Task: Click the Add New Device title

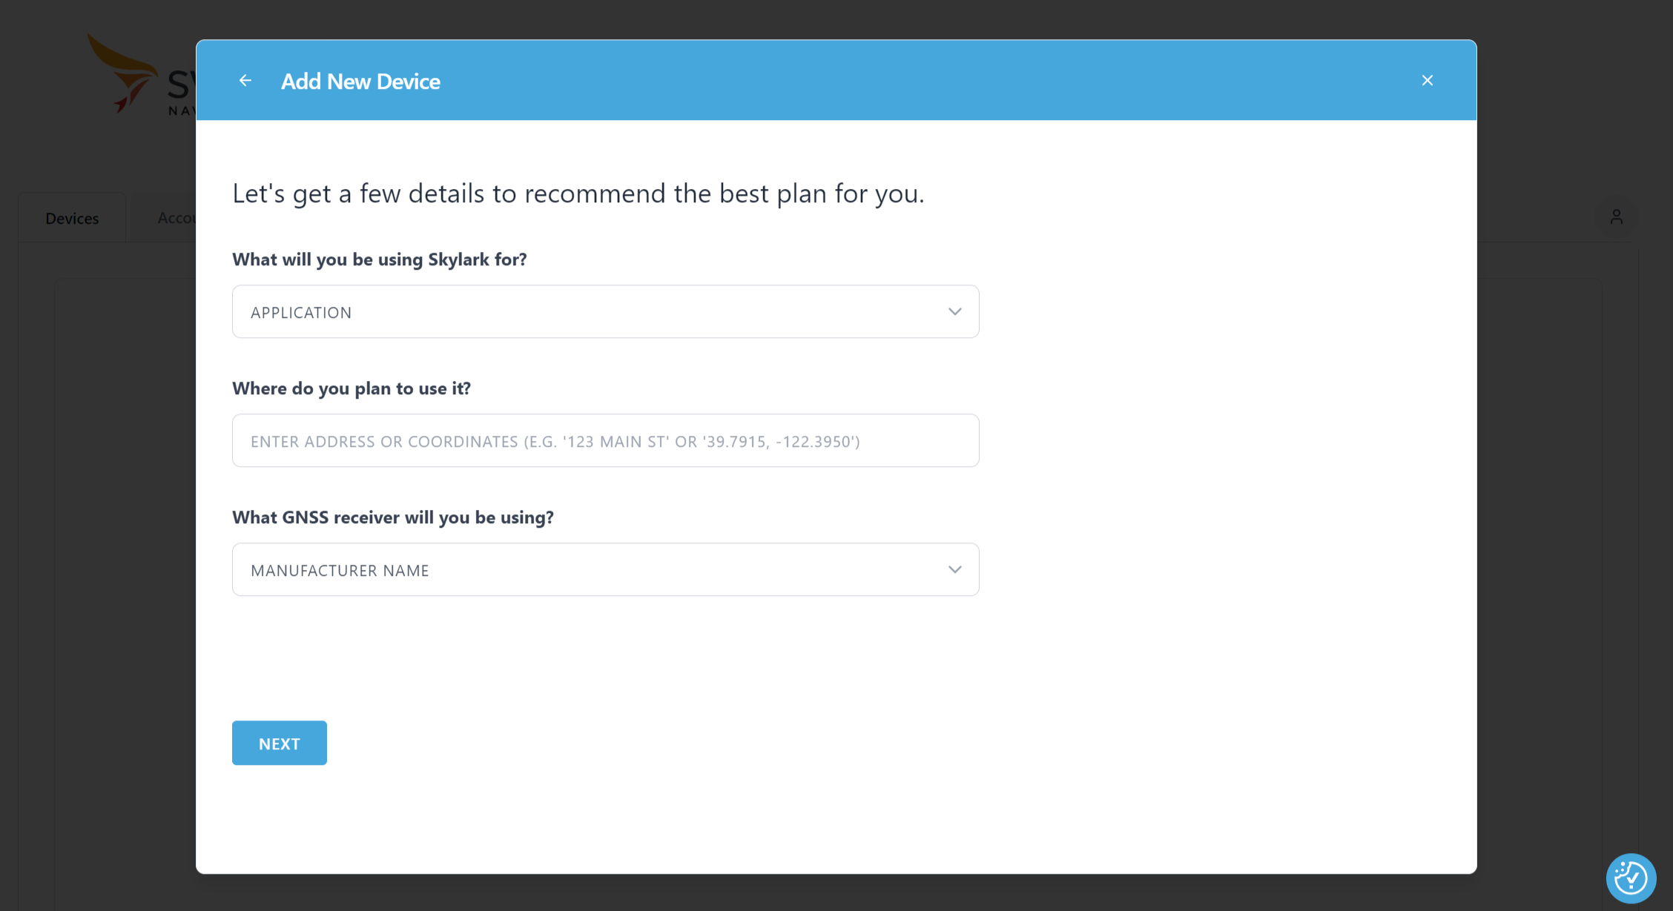Action: point(360,81)
